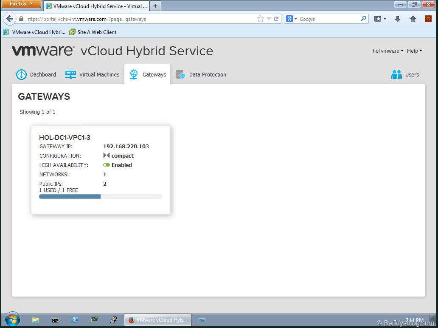Open the Google search engine dropdown
Viewport: 438px width, 328px height.
(x=291, y=19)
